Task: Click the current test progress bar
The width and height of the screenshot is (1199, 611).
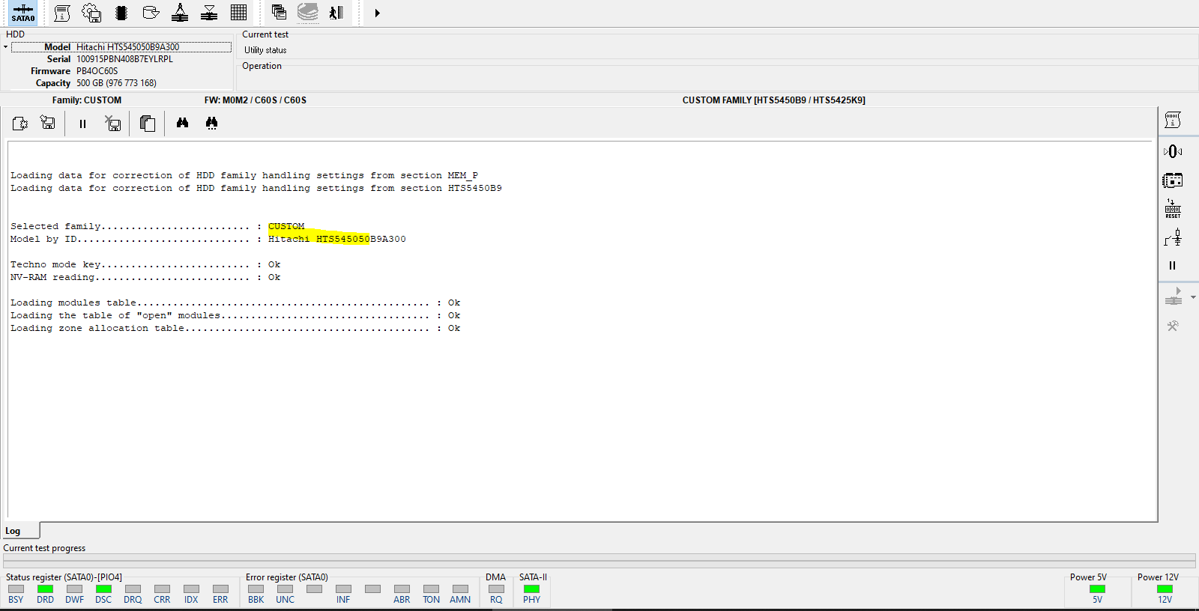Action: (599, 560)
